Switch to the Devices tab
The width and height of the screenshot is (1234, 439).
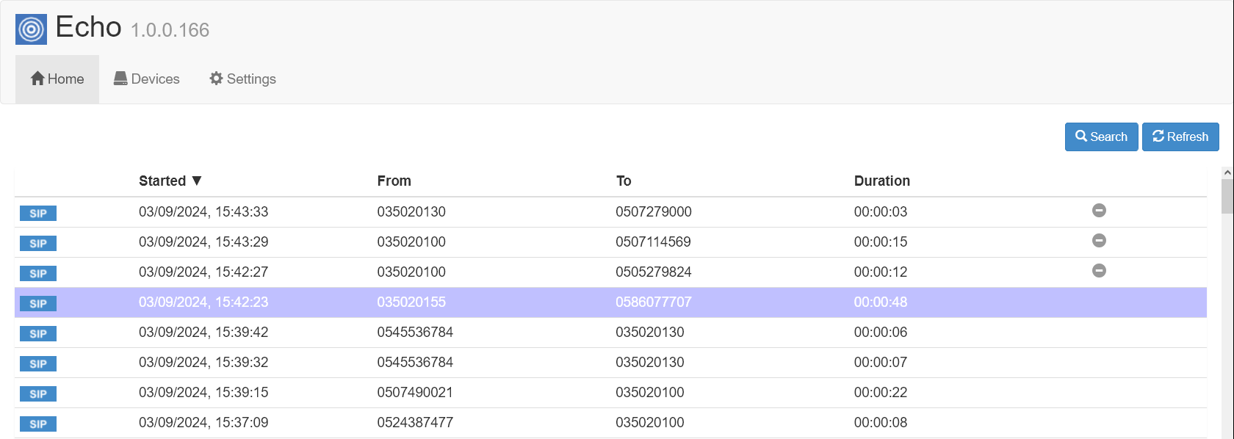pyautogui.click(x=147, y=79)
